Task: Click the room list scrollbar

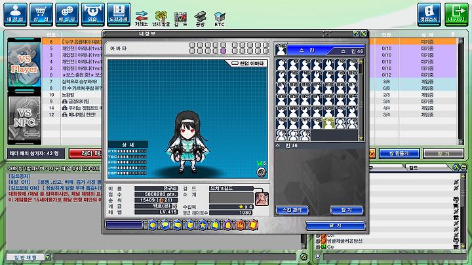Action: tap(460, 91)
